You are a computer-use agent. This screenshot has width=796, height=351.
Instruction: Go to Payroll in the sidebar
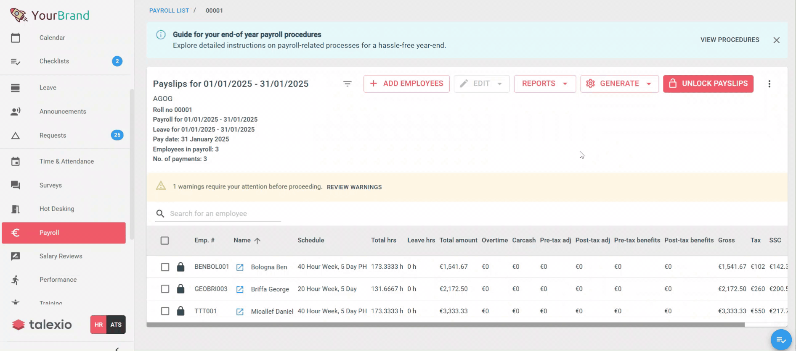pos(64,233)
